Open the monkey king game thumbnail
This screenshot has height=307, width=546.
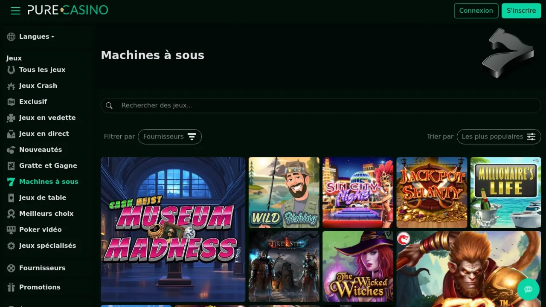tap(469, 269)
